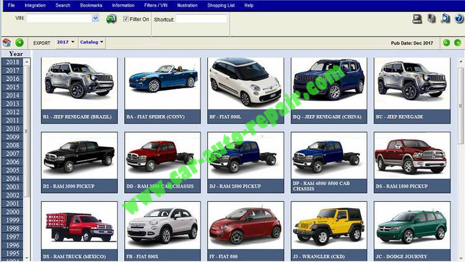Open the Search menu
465x262 pixels.
pyautogui.click(x=63, y=6)
